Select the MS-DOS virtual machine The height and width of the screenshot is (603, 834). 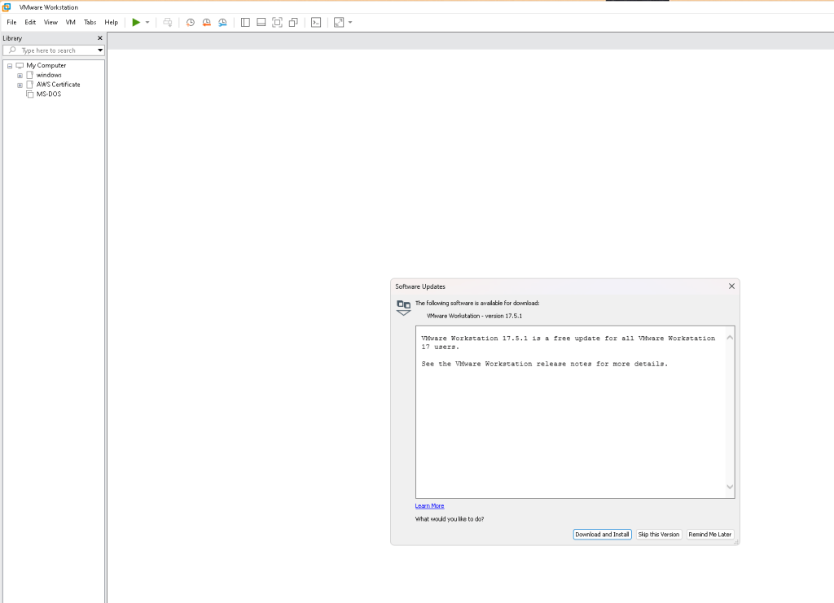tap(48, 94)
